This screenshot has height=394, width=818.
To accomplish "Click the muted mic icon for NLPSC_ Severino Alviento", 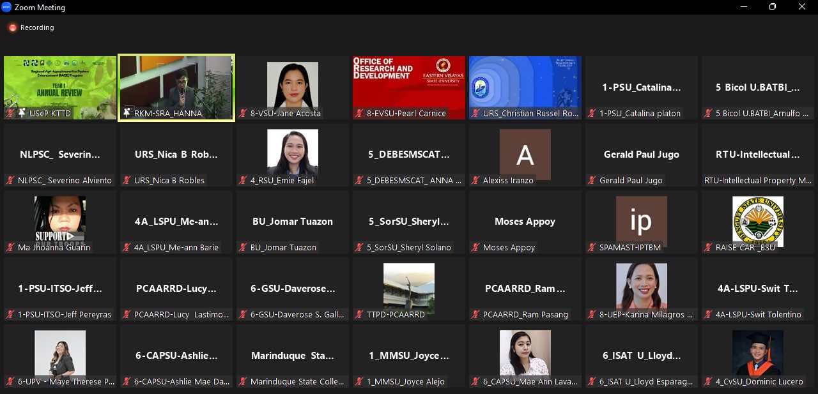I will (x=11, y=181).
